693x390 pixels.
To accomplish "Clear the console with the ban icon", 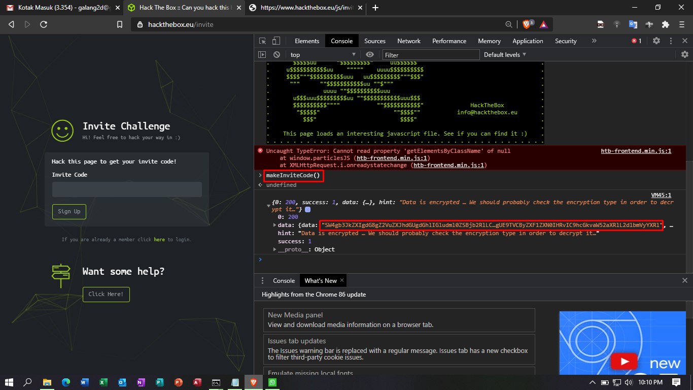I will point(276,54).
